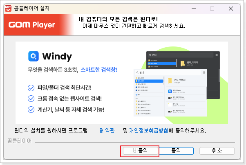Minimize the 곰플레이어 설치 window
The width and height of the screenshot is (246, 165).
pyautogui.click(x=194, y=9)
